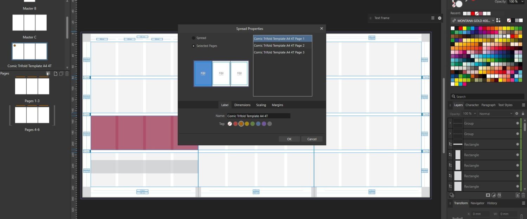Click the Swatches Search field
Image resolution: width=527 pixels, height=219 pixels.
[488, 97]
